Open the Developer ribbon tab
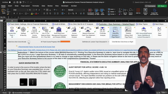 (65, 6)
